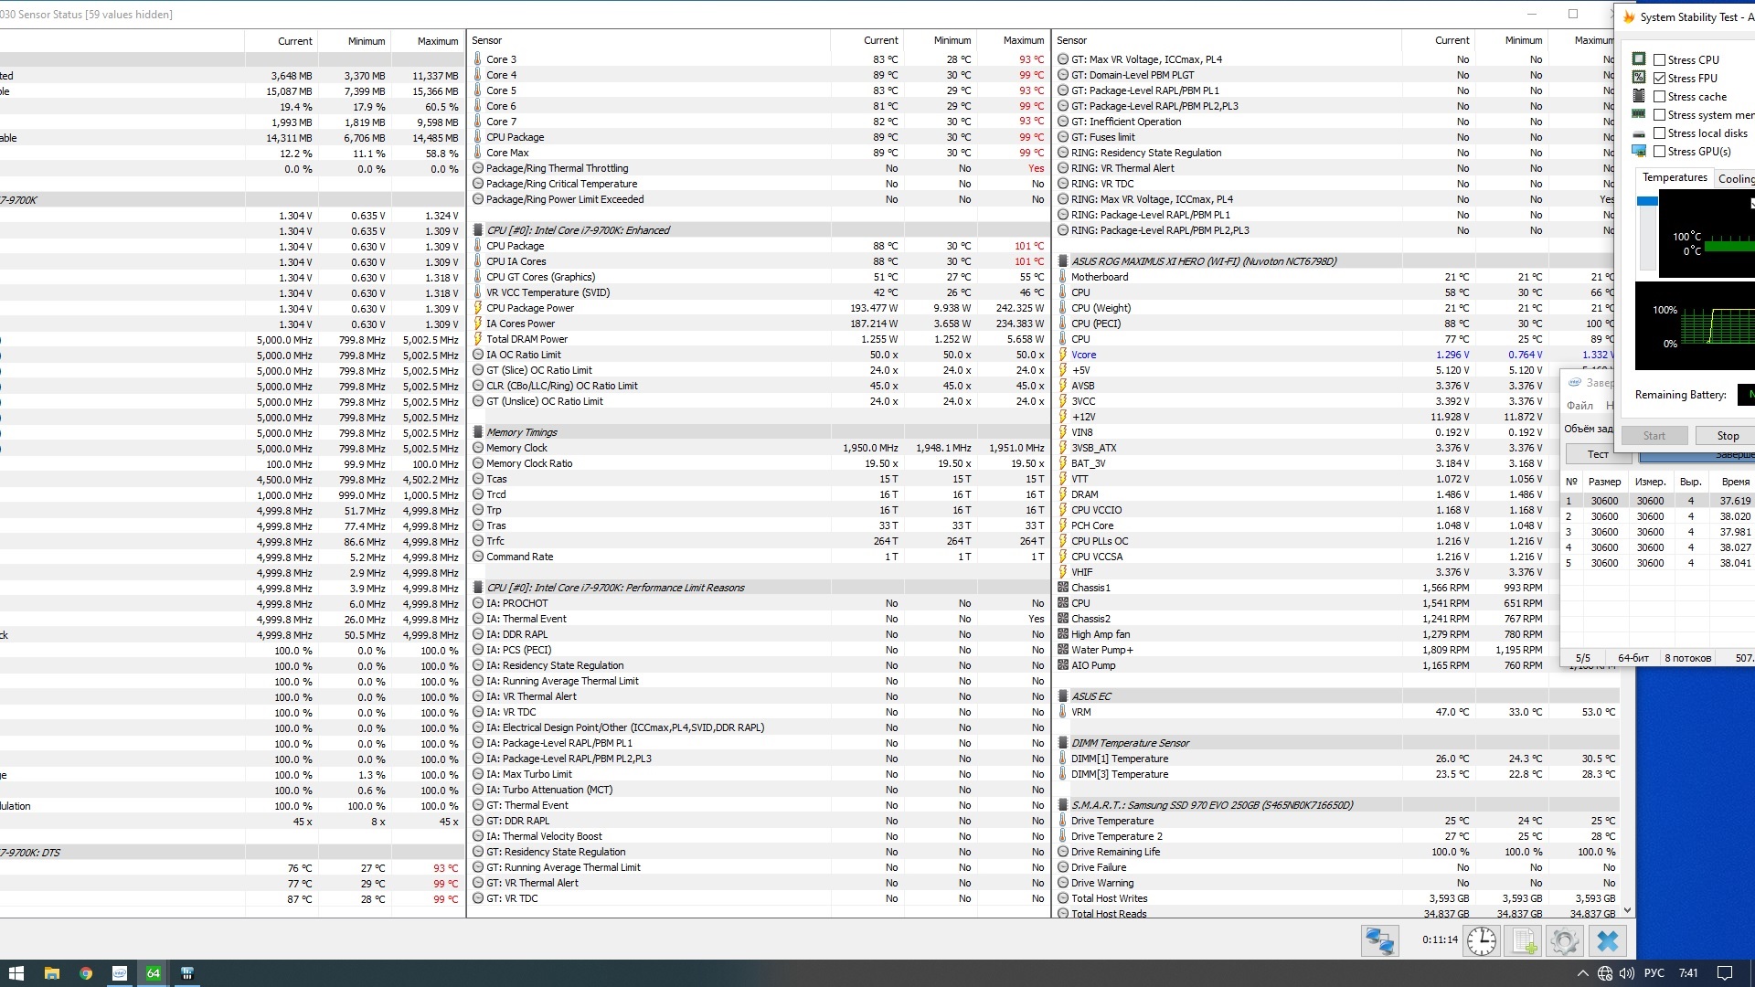
Task: Open the Файл menu
Action: tap(1579, 405)
